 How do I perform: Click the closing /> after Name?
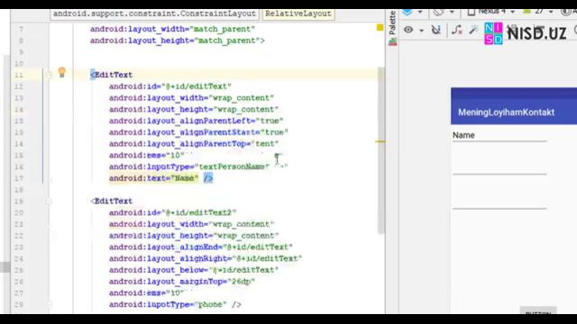tap(208, 178)
